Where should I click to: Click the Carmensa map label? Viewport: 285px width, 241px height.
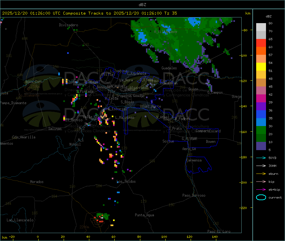point(194,160)
